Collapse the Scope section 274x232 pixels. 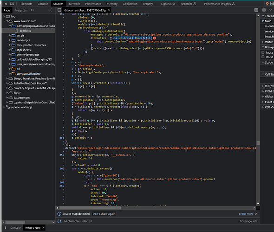[263, 62]
